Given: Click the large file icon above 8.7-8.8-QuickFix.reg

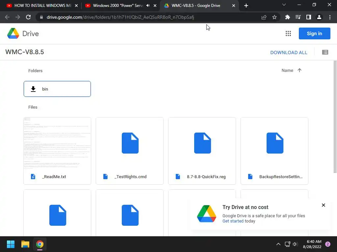Looking at the screenshot, I should click(202, 143).
